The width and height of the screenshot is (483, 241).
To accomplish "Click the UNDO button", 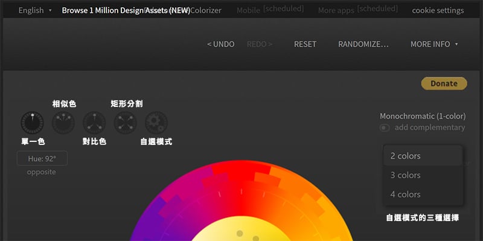I will pos(220,44).
